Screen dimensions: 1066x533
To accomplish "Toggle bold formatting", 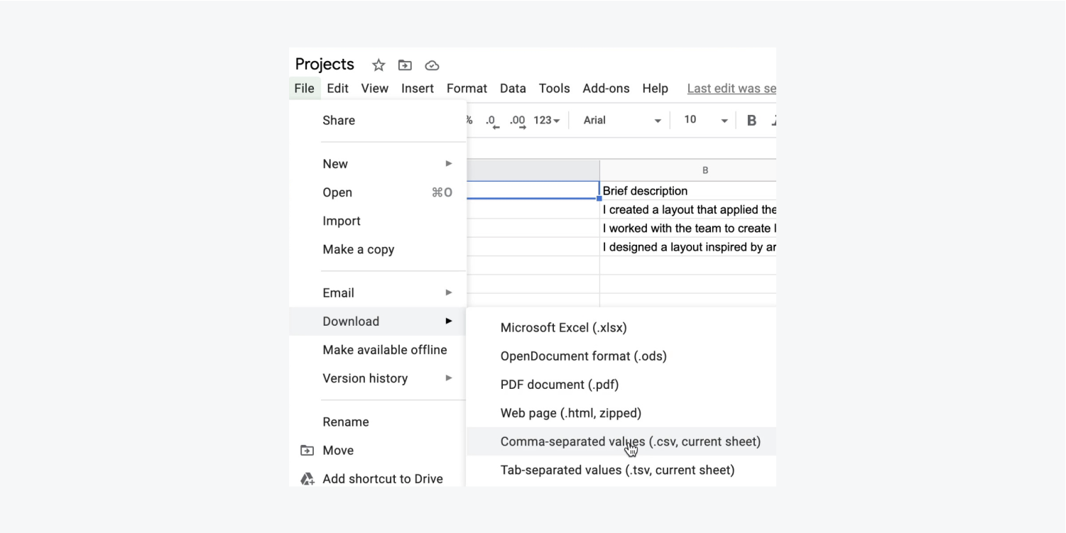I will pyautogui.click(x=751, y=121).
